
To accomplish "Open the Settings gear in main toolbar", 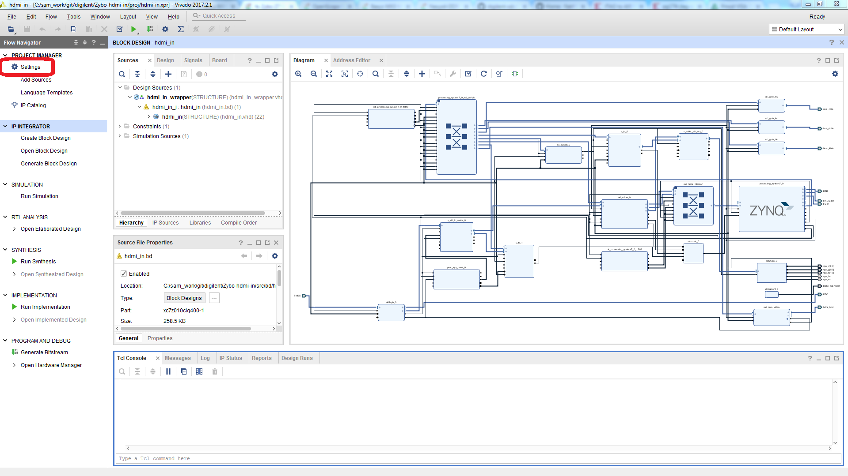I will (x=165, y=29).
